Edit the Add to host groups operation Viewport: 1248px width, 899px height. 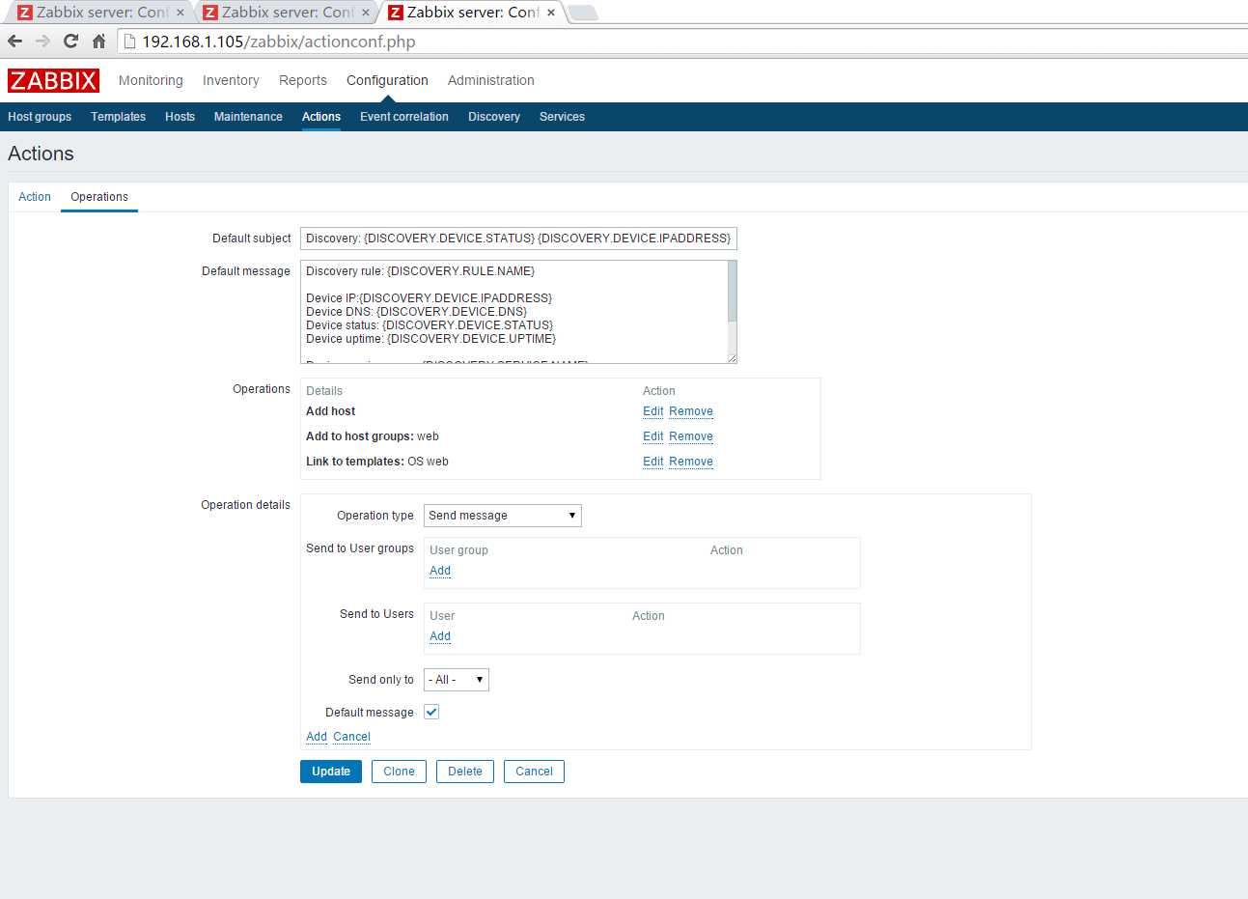[x=653, y=436]
